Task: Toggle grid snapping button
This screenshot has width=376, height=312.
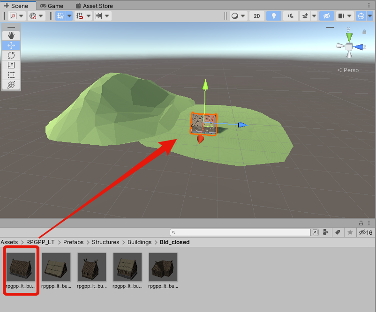Action: click(x=80, y=16)
